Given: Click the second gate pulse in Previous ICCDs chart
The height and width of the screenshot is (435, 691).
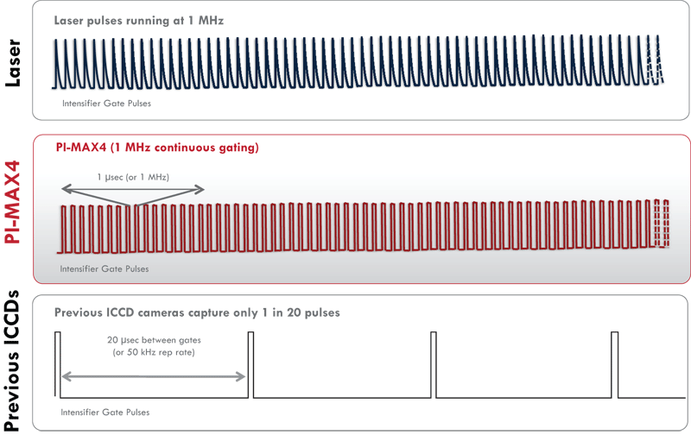Looking at the screenshot, I should point(250,364).
